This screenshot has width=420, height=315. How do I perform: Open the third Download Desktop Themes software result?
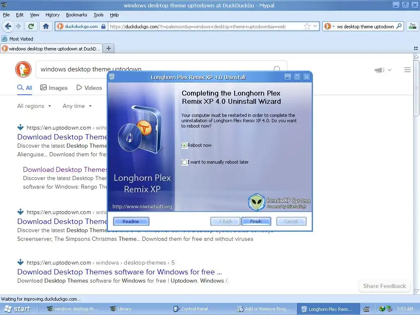[119, 272]
